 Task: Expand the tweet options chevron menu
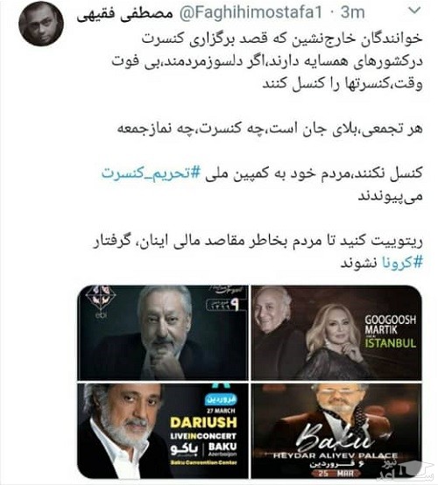[413, 11]
